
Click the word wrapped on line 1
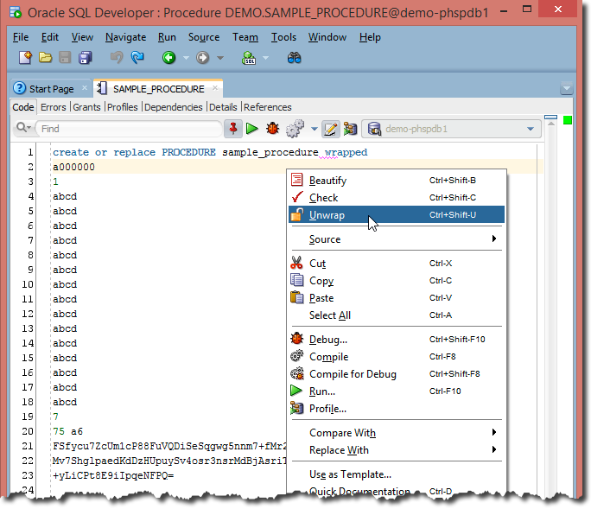(346, 152)
